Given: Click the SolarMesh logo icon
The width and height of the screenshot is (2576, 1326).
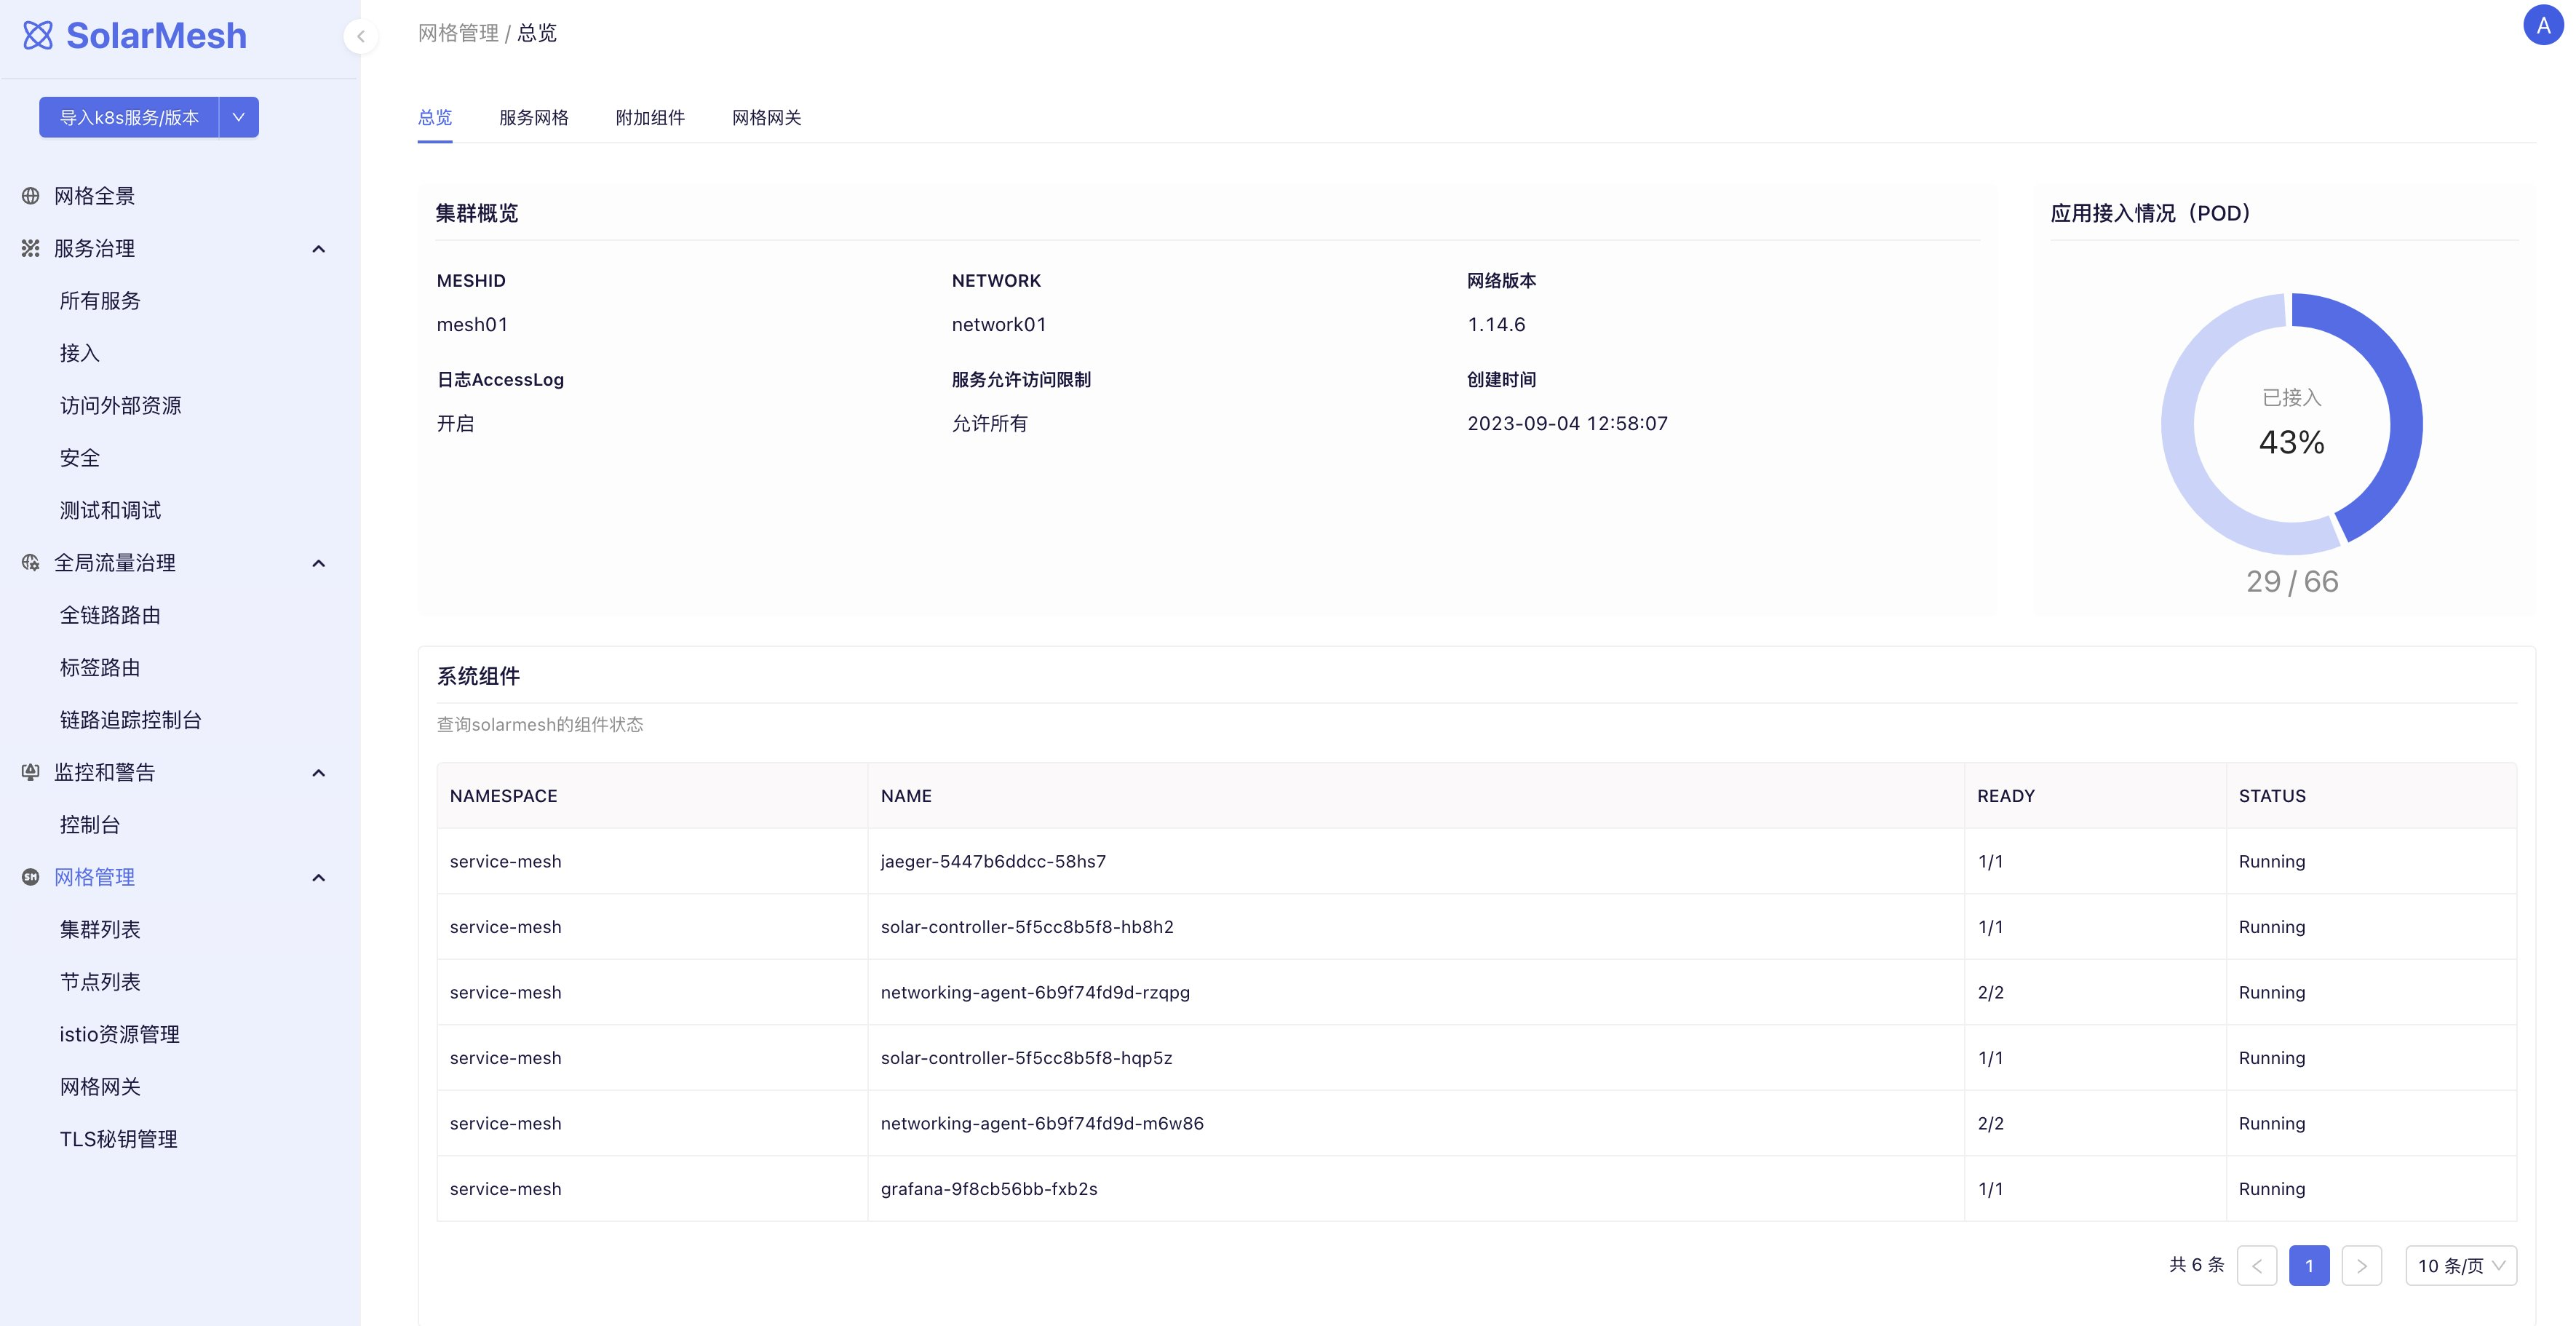Looking at the screenshot, I should pos(38,36).
